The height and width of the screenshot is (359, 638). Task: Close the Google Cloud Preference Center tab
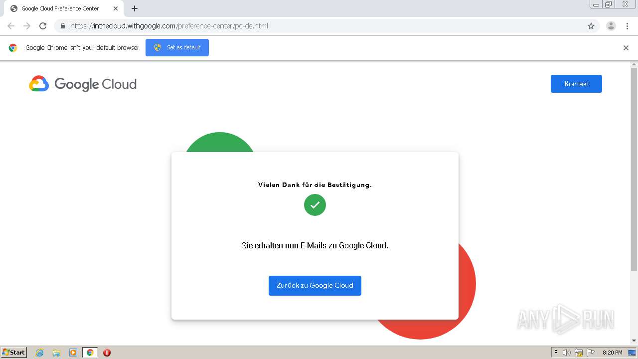[115, 8]
